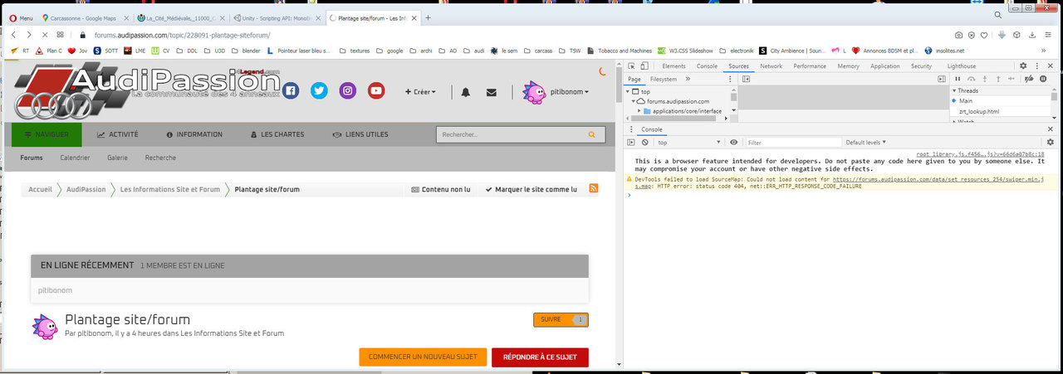This screenshot has height=374, width=1063.
Task: Click COMMENCER UN NOUVEAU SUJET button
Action: (423, 357)
